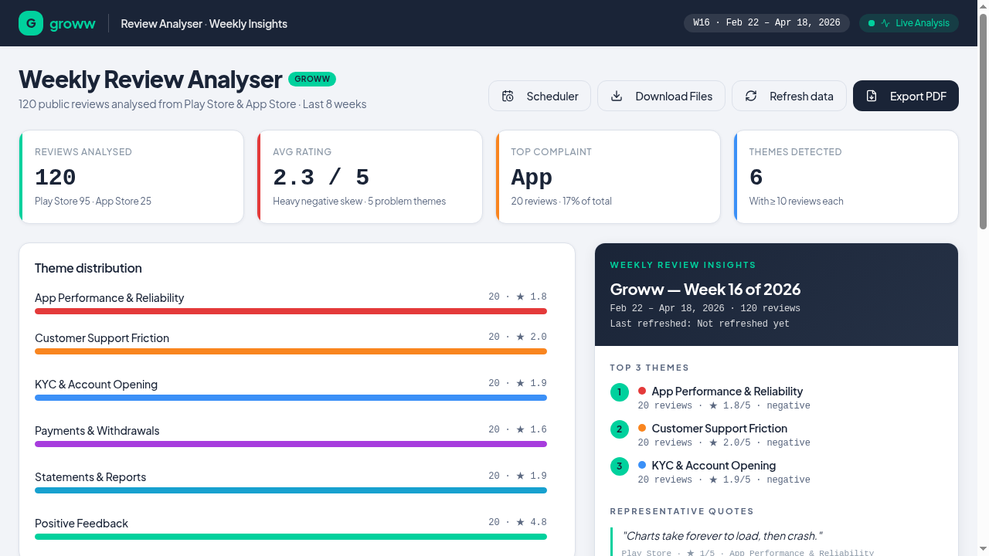The height and width of the screenshot is (556, 989).
Task: Click the red App Performance & Reliability bar
Action: [291, 311]
